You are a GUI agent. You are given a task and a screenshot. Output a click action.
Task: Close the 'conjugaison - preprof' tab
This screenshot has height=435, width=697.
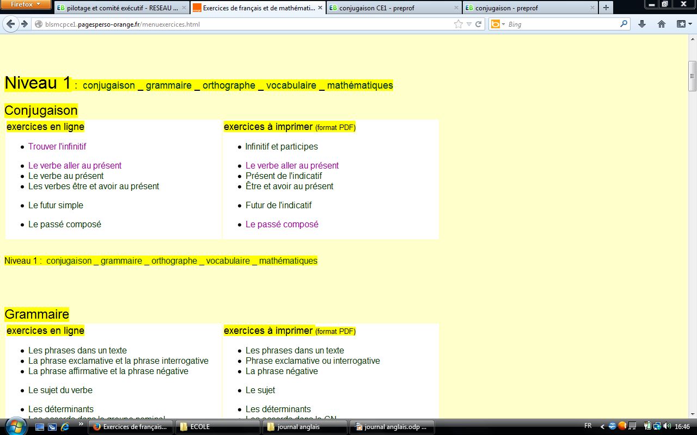592,8
